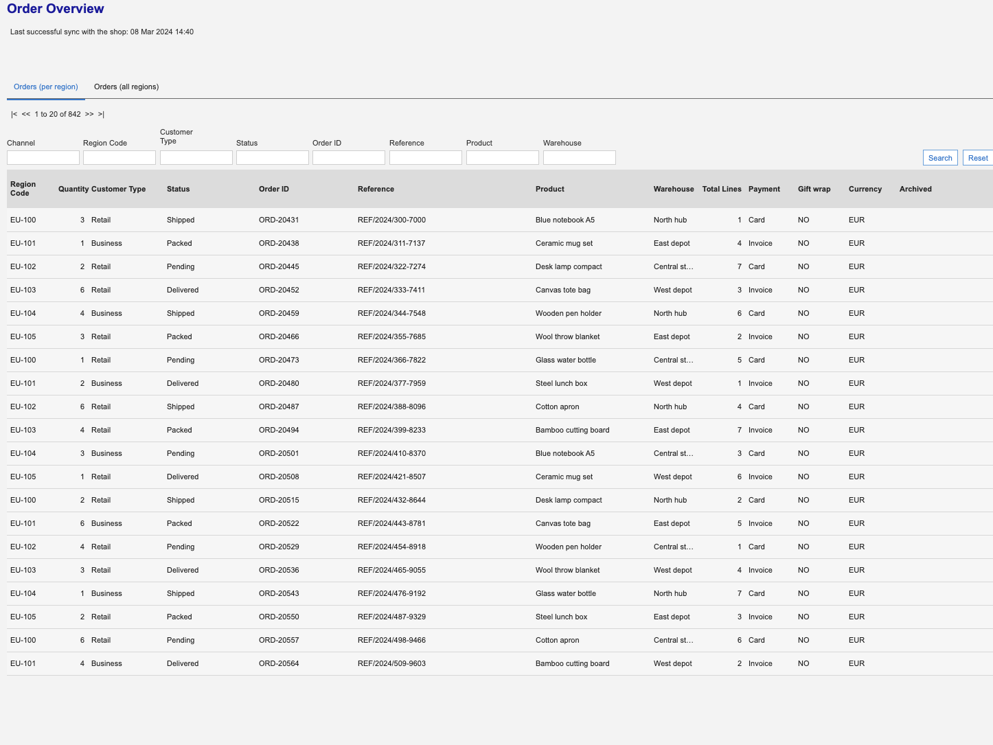
Task: Click reference REF/2024/322-7274
Action: tap(391, 266)
